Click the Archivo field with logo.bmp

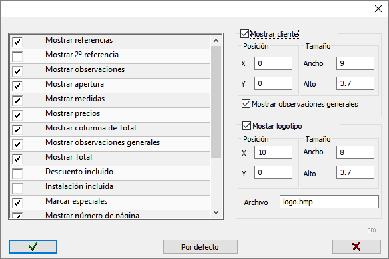tap(329, 202)
